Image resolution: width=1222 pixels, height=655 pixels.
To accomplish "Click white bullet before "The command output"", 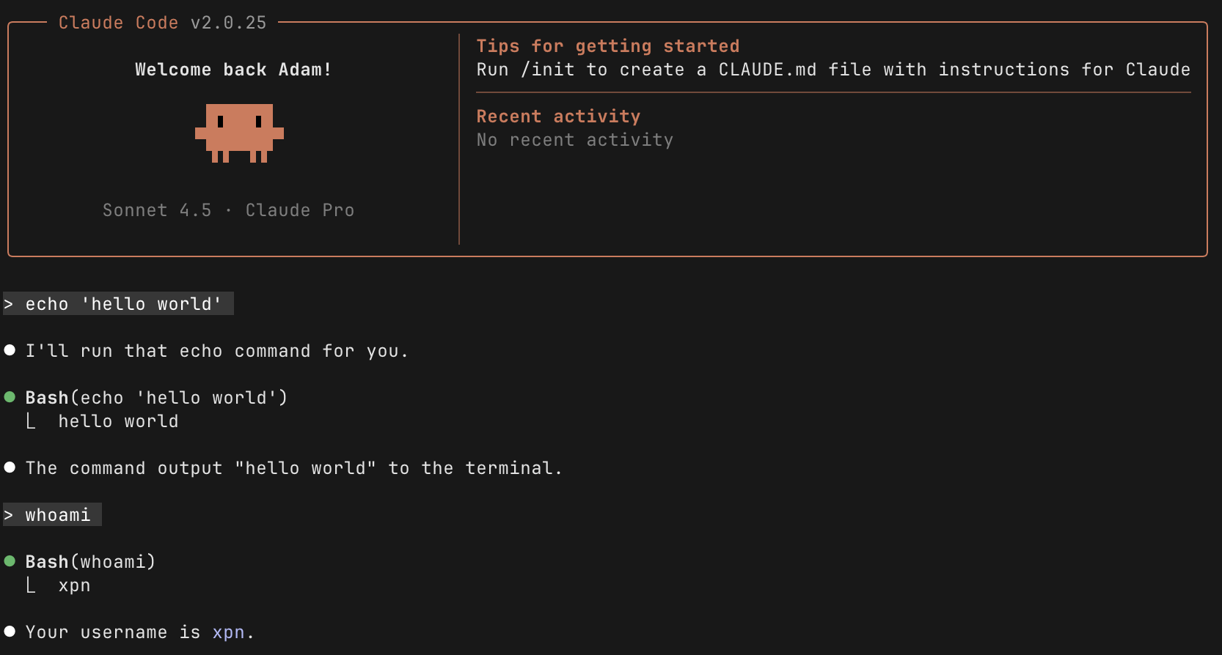I will [10, 467].
